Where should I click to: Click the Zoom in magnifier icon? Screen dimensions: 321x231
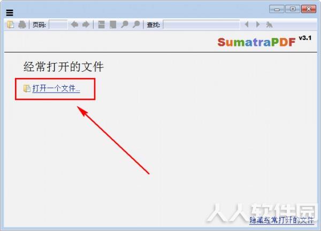(x=136, y=25)
